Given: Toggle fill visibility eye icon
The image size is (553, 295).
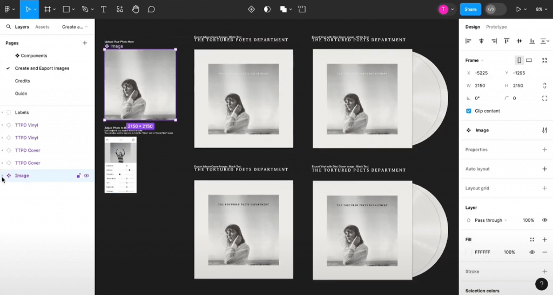Looking at the screenshot, I should pos(532,252).
